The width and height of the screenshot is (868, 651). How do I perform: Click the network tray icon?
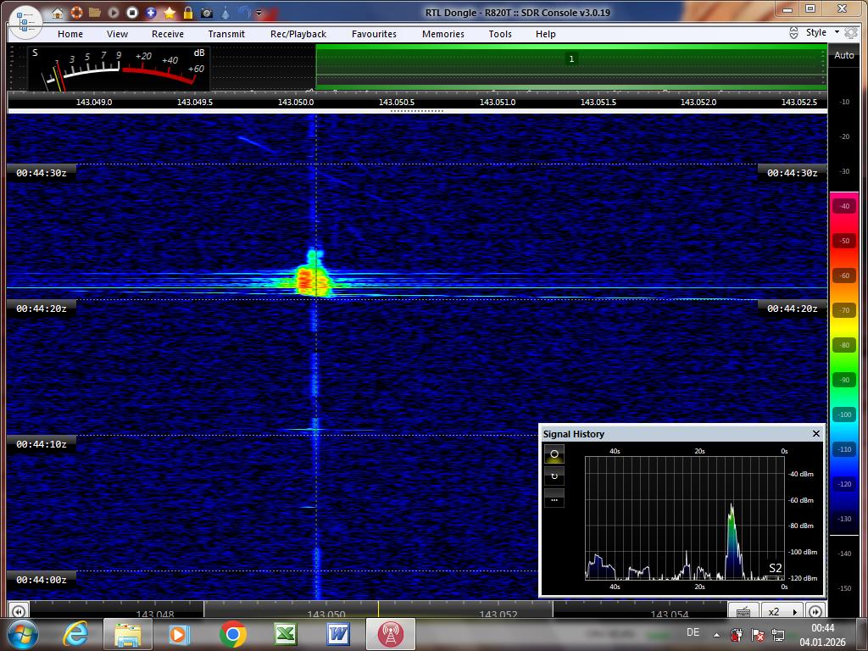tap(778, 635)
